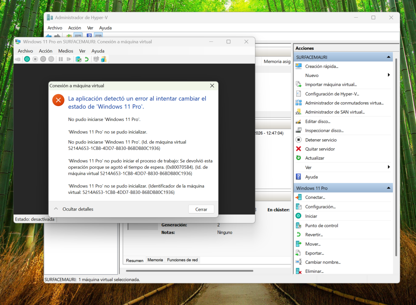Click the Cerrar button in error dialog
Viewport: 416px width, 305px height.
click(201, 209)
